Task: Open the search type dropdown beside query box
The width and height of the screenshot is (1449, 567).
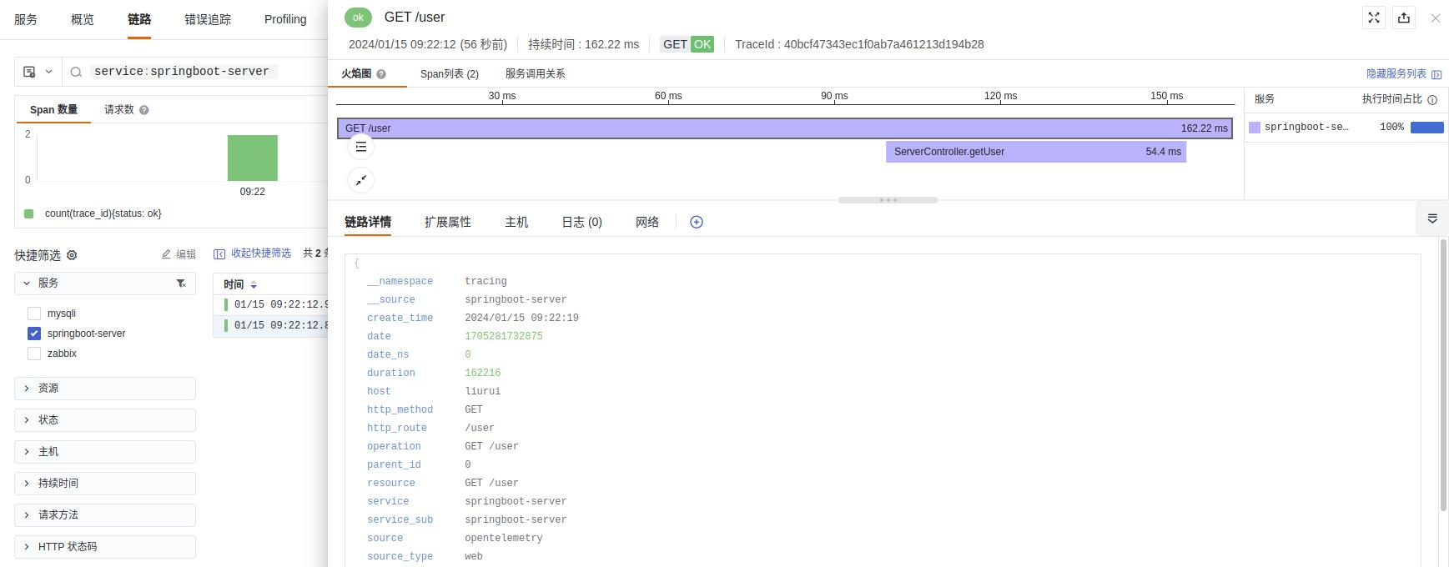Action: tap(38, 72)
